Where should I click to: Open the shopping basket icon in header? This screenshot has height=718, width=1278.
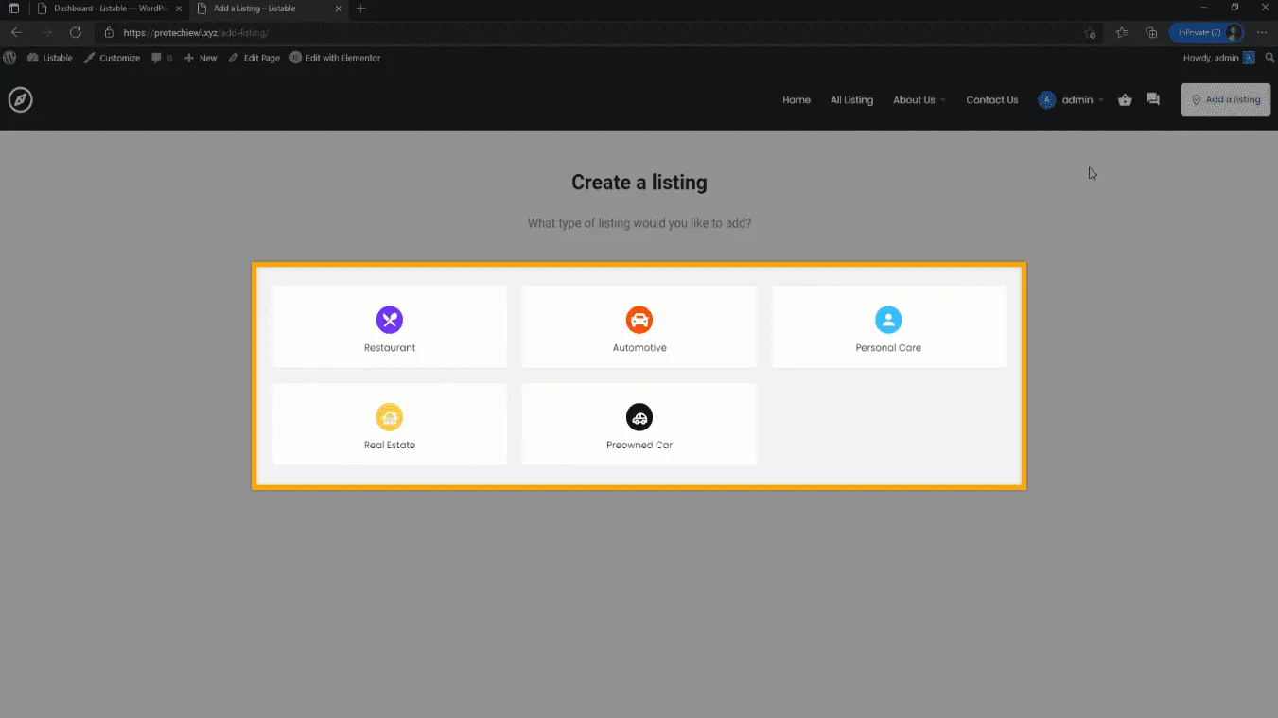1125,99
